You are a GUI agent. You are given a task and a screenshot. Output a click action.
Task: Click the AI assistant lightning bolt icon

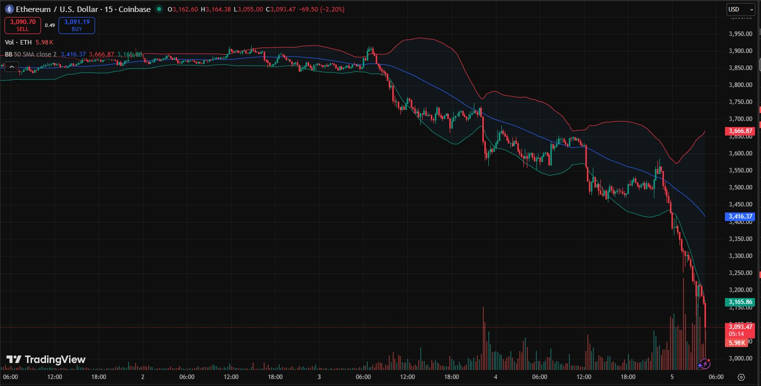705,363
